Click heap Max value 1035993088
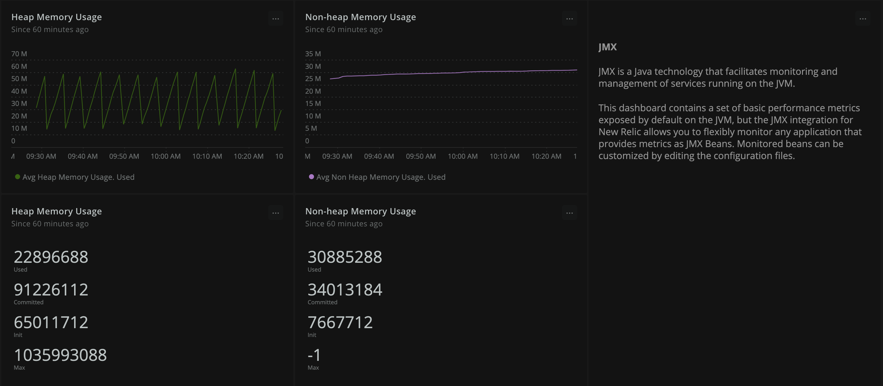This screenshot has height=386, width=883. [x=60, y=355]
